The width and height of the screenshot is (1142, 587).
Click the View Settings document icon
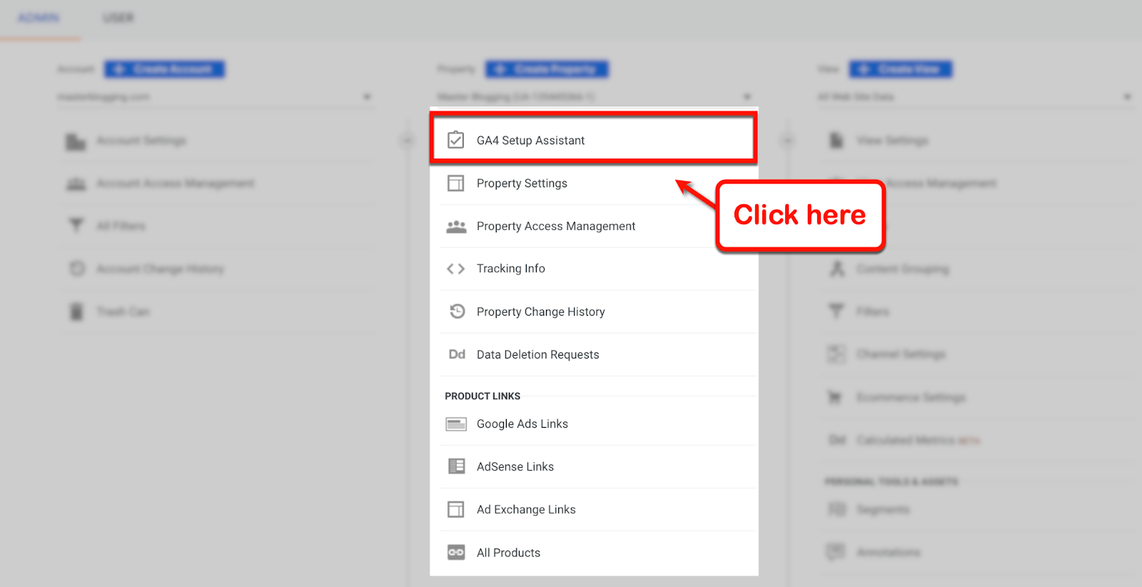(x=837, y=140)
